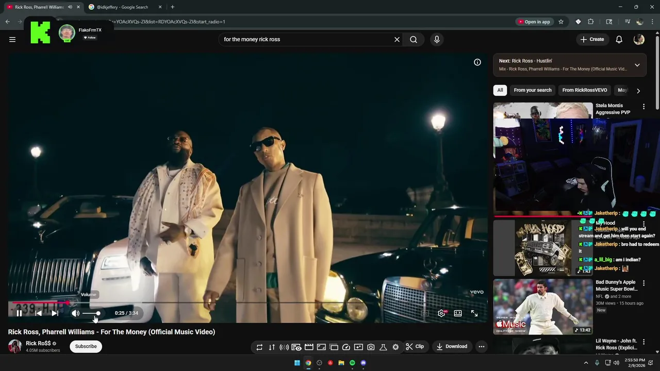This screenshot has width=660, height=371.
Task: Go to previous video in player controls
Action: [x=39, y=313]
